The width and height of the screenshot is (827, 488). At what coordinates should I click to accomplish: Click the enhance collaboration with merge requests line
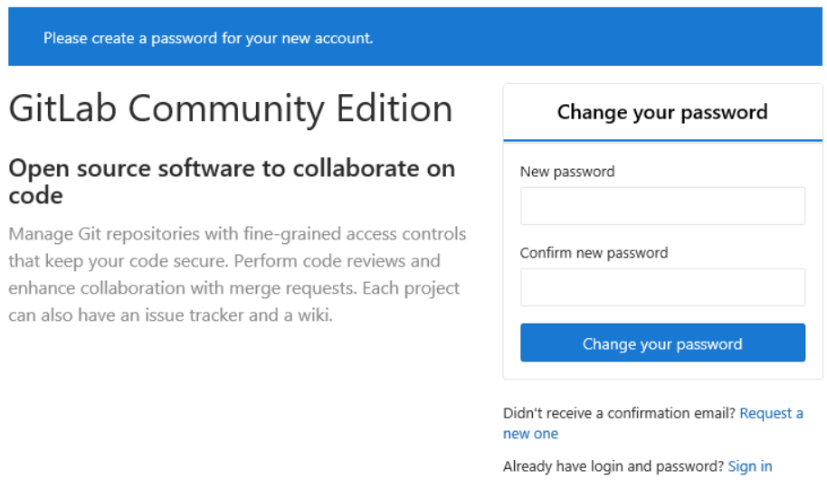tap(233, 288)
